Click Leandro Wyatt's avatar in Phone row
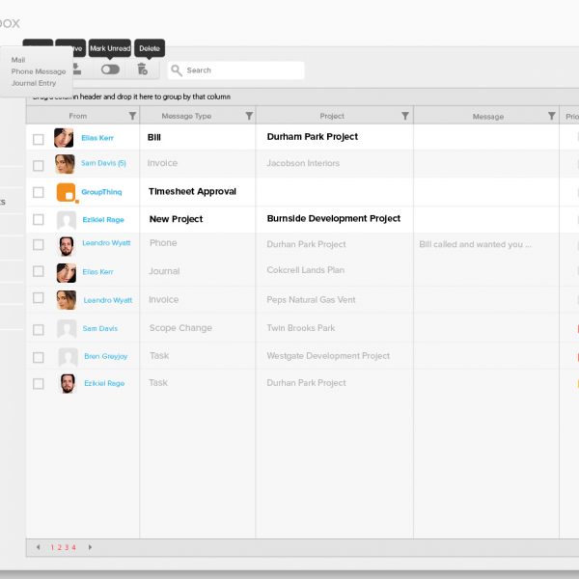This screenshot has width=579, height=579. pos(67,246)
